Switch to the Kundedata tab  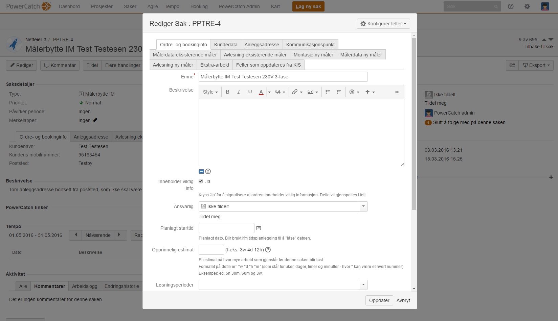click(x=226, y=45)
